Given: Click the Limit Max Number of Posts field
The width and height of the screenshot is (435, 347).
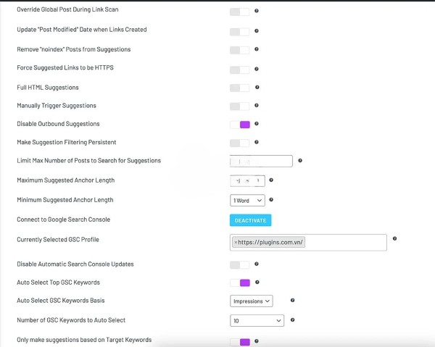Looking at the screenshot, I should [x=261, y=162].
